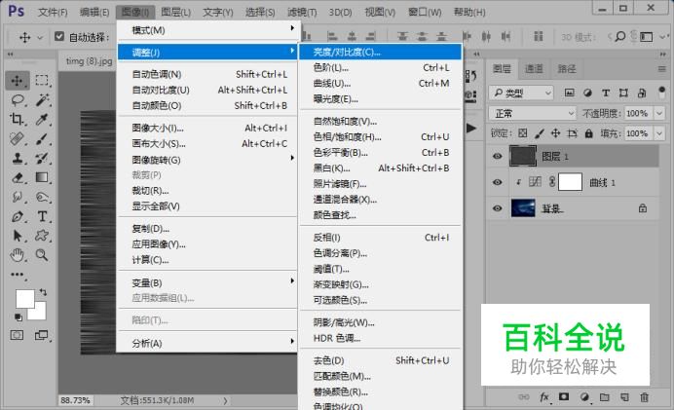This screenshot has width=674, height=410.
Task: Select the Healing Brush tool
Action: pos(18,138)
